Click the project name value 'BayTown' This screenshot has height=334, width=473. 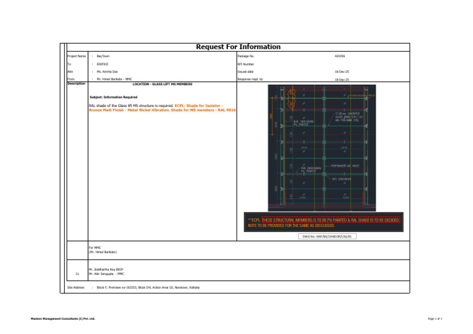103,56
